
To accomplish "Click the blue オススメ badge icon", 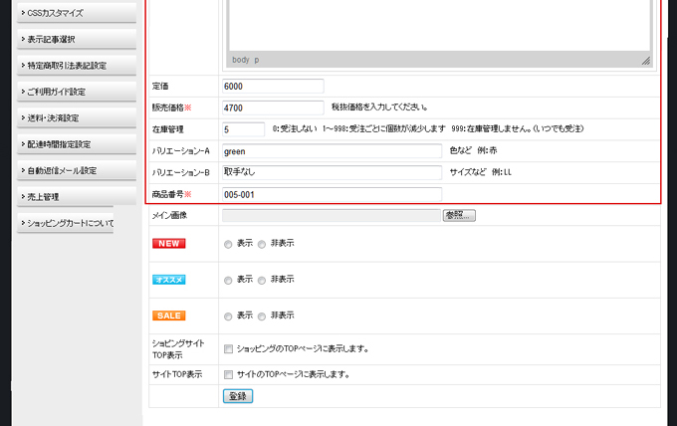I will point(168,279).
